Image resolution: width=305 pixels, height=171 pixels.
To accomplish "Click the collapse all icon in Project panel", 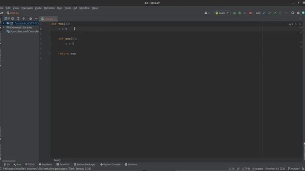I will tap(23, 19).
